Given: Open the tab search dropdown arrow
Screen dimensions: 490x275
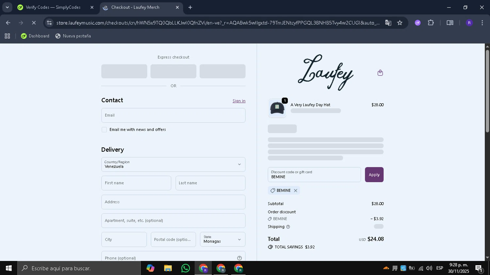Looking at the screenshot, I should point(7,7).
